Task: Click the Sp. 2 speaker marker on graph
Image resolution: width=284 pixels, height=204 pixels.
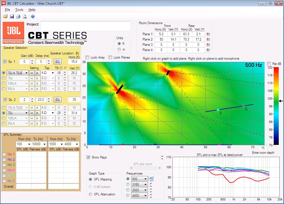Action: point(168,73)
